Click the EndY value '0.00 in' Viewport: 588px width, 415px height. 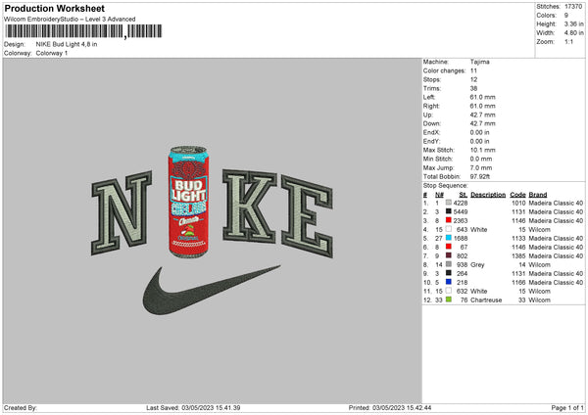[x=479, y=141]
